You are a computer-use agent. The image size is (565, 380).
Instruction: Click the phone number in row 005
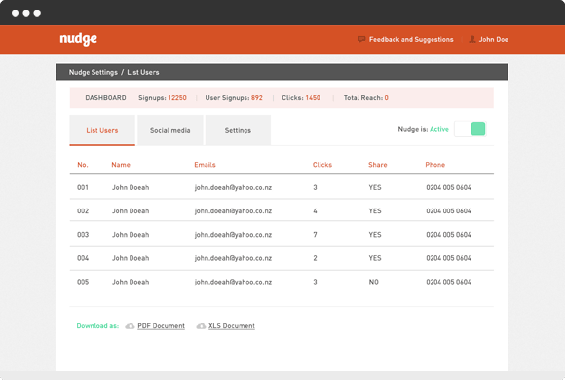tap(448, 282)
